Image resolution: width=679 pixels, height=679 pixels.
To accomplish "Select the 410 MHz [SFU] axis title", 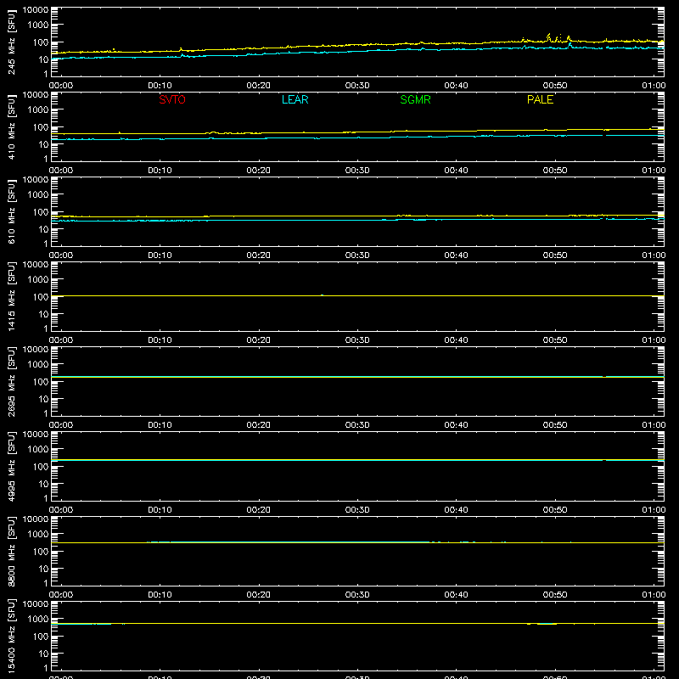I will pos(11,127).
